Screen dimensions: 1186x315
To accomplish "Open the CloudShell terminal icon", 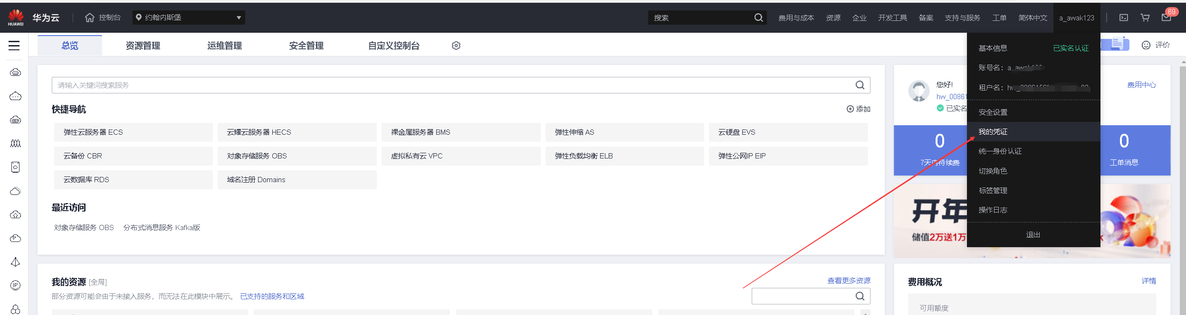I will pos(1124,18).
